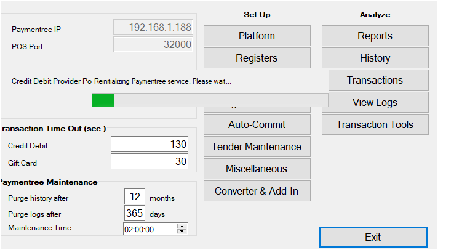Click the green reinitializing progress bar

tap(210, 100)
